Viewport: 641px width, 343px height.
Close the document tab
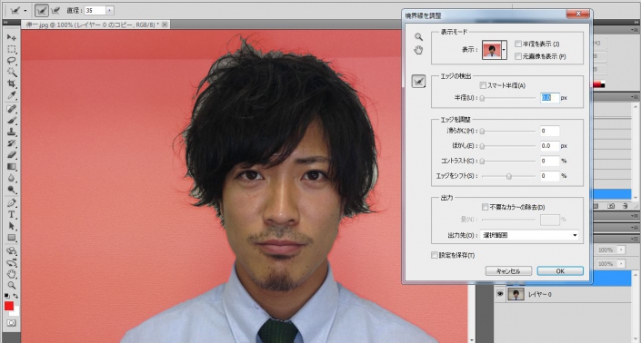coord(165,24)
